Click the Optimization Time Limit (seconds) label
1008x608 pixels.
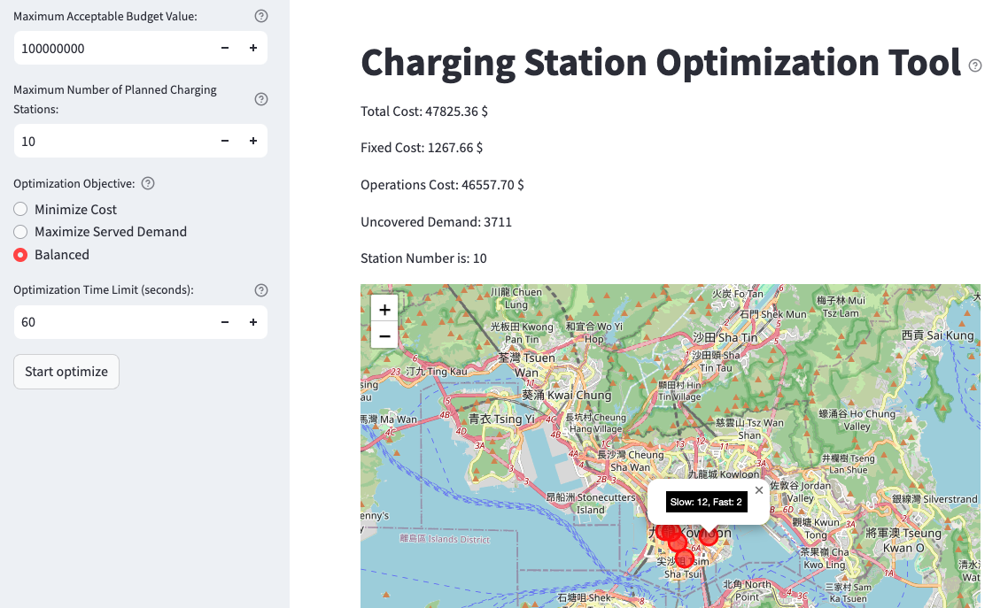click(104, 290)
